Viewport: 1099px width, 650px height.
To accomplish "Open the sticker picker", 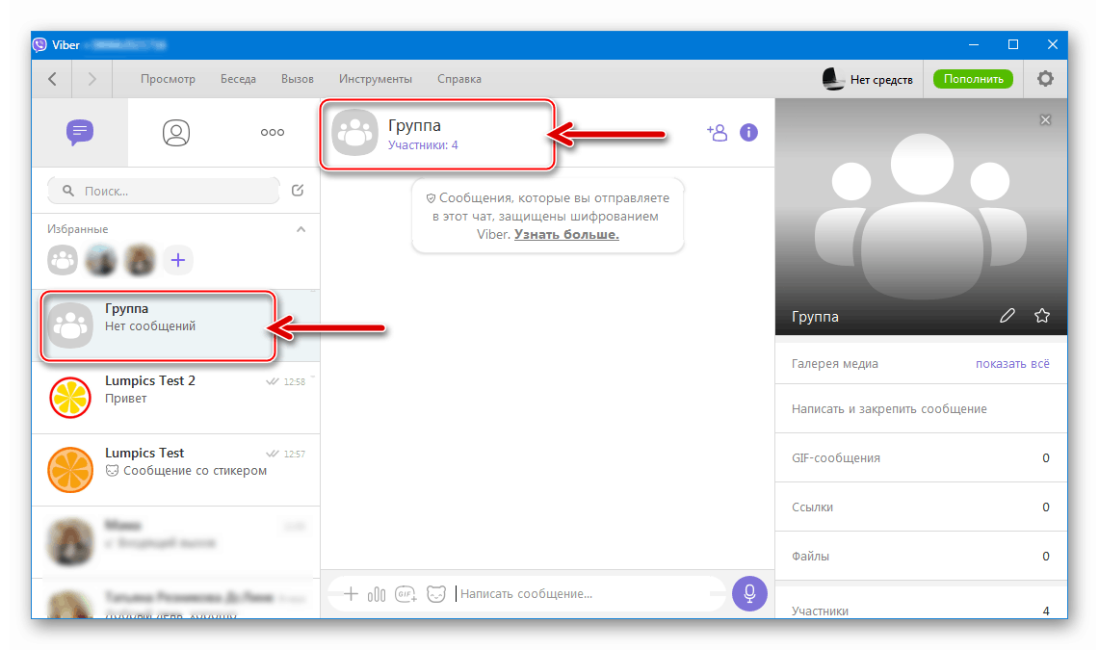I will coord(435,593).
